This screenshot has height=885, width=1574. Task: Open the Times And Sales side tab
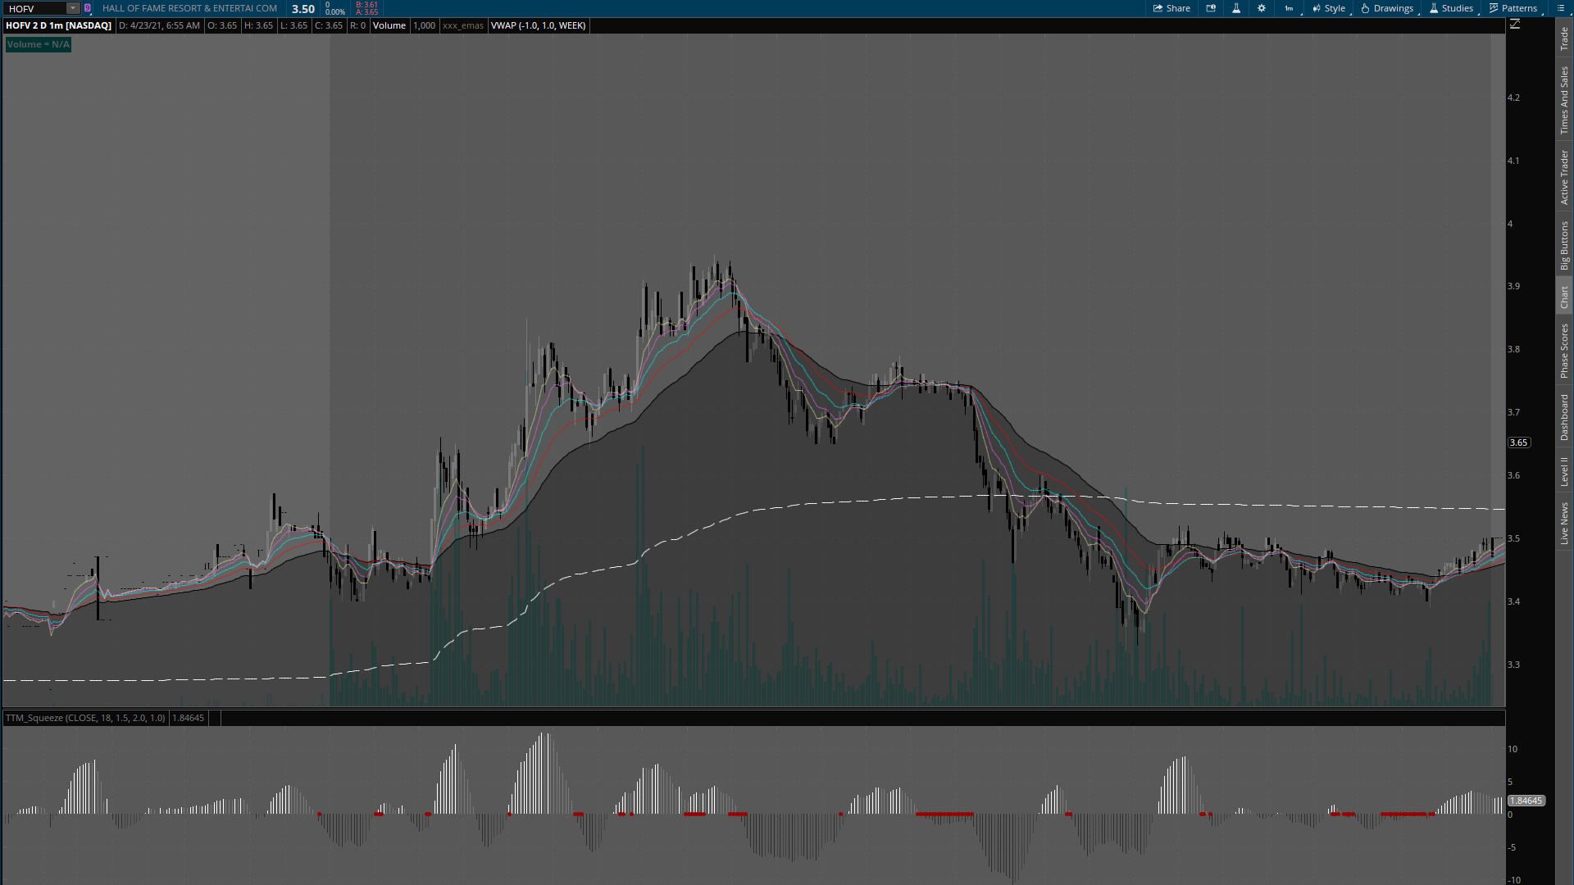click(x=1564, y=100)
